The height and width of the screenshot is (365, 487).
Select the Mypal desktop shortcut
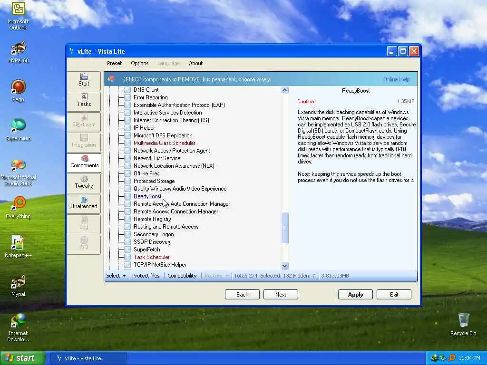[18, 286]
